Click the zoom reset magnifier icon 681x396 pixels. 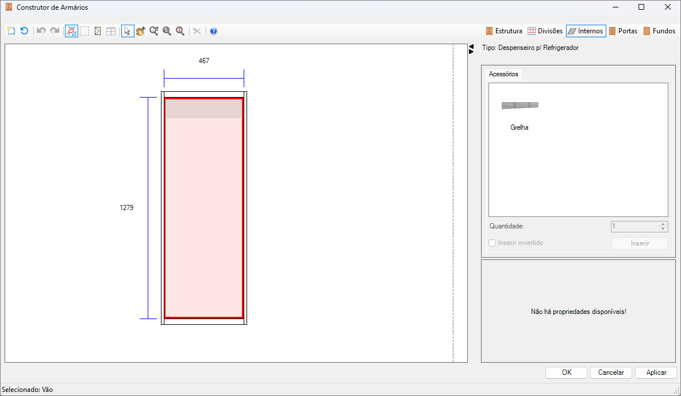pos(180,31)
